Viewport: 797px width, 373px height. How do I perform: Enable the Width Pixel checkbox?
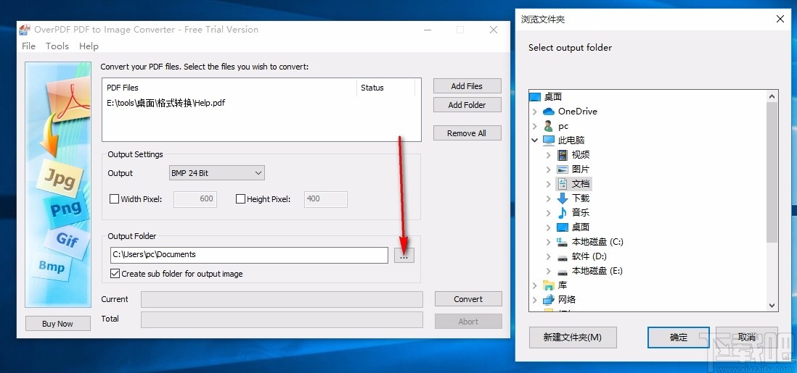115,199
